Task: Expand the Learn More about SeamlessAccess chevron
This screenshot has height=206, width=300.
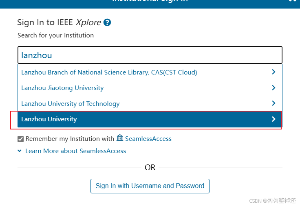Action: pos(20,151)
